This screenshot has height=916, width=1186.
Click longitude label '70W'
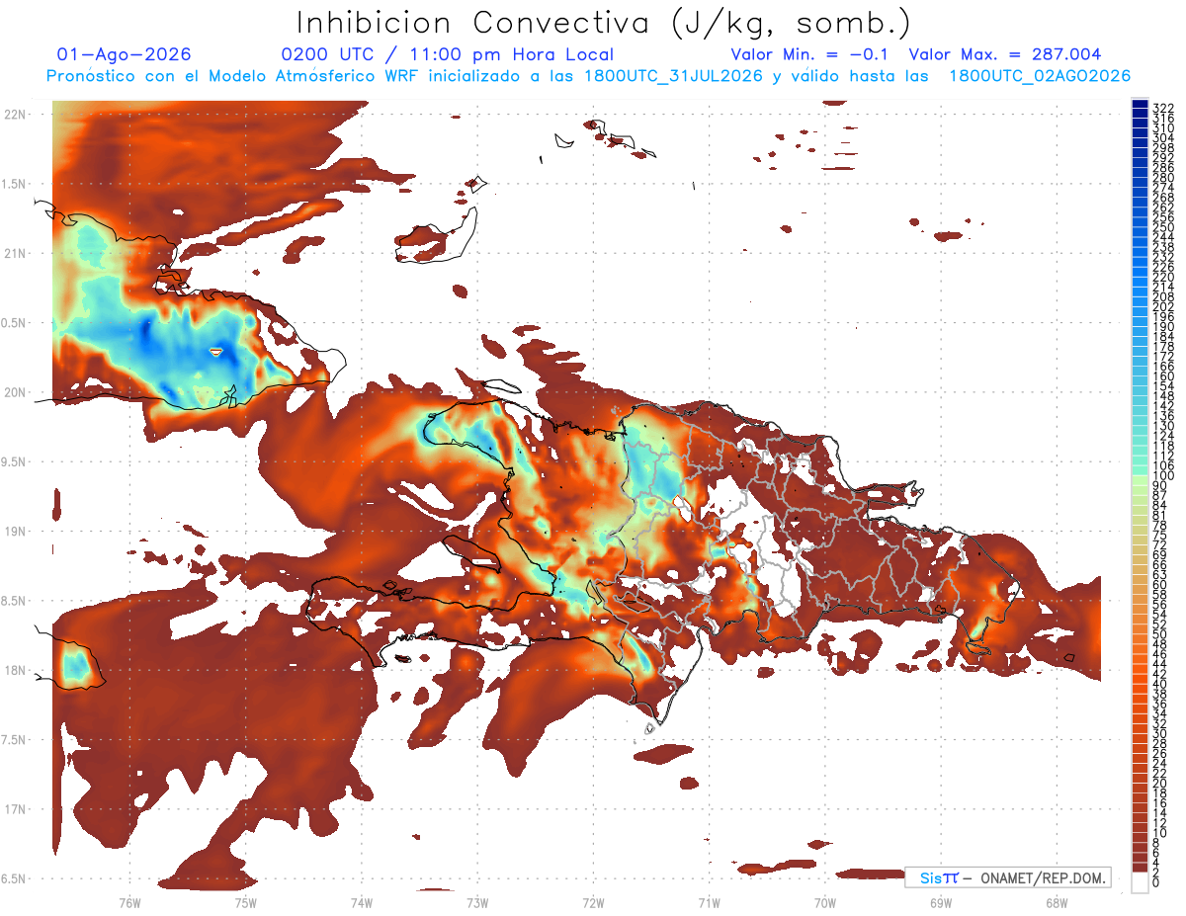point(825,901)
